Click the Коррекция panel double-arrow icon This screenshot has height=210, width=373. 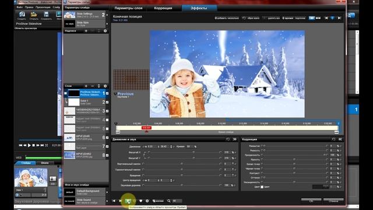[340, 139]
